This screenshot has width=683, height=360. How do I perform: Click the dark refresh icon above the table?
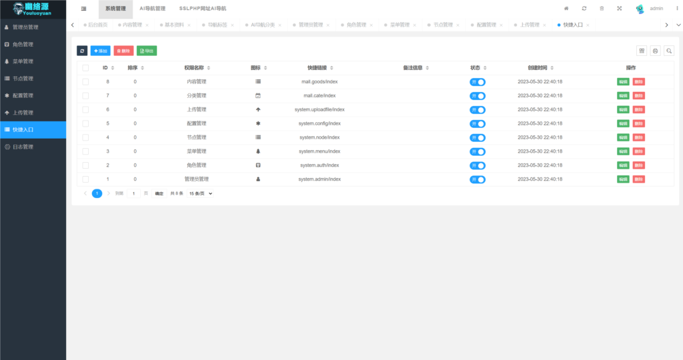82,51
